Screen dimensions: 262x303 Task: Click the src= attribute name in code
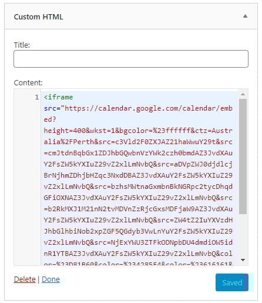point(52,108)
